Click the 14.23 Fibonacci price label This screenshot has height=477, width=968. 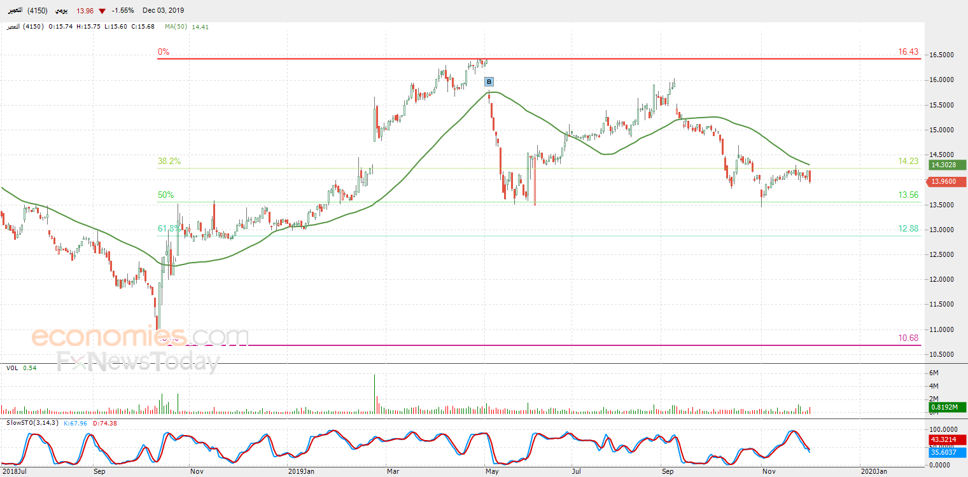(909, 162)
